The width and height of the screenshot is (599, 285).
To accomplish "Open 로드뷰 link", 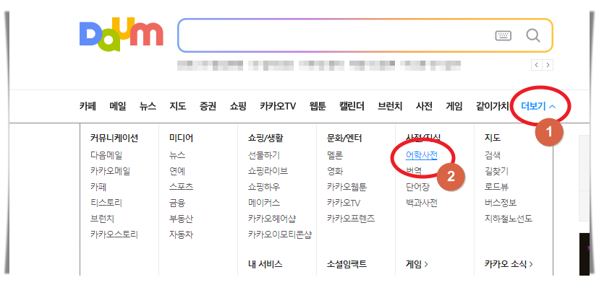I will click(x=496, y=187).
